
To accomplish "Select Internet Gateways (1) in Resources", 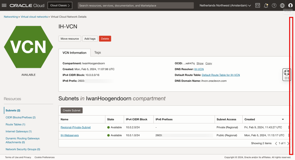I will [19, 131].
